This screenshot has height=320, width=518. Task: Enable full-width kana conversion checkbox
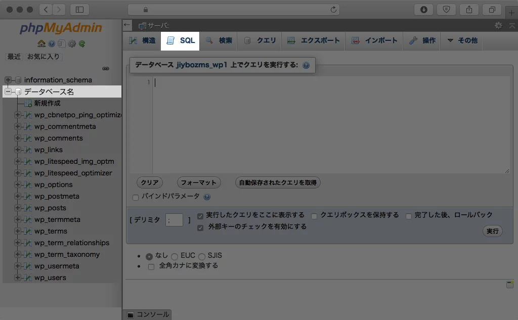151,267
